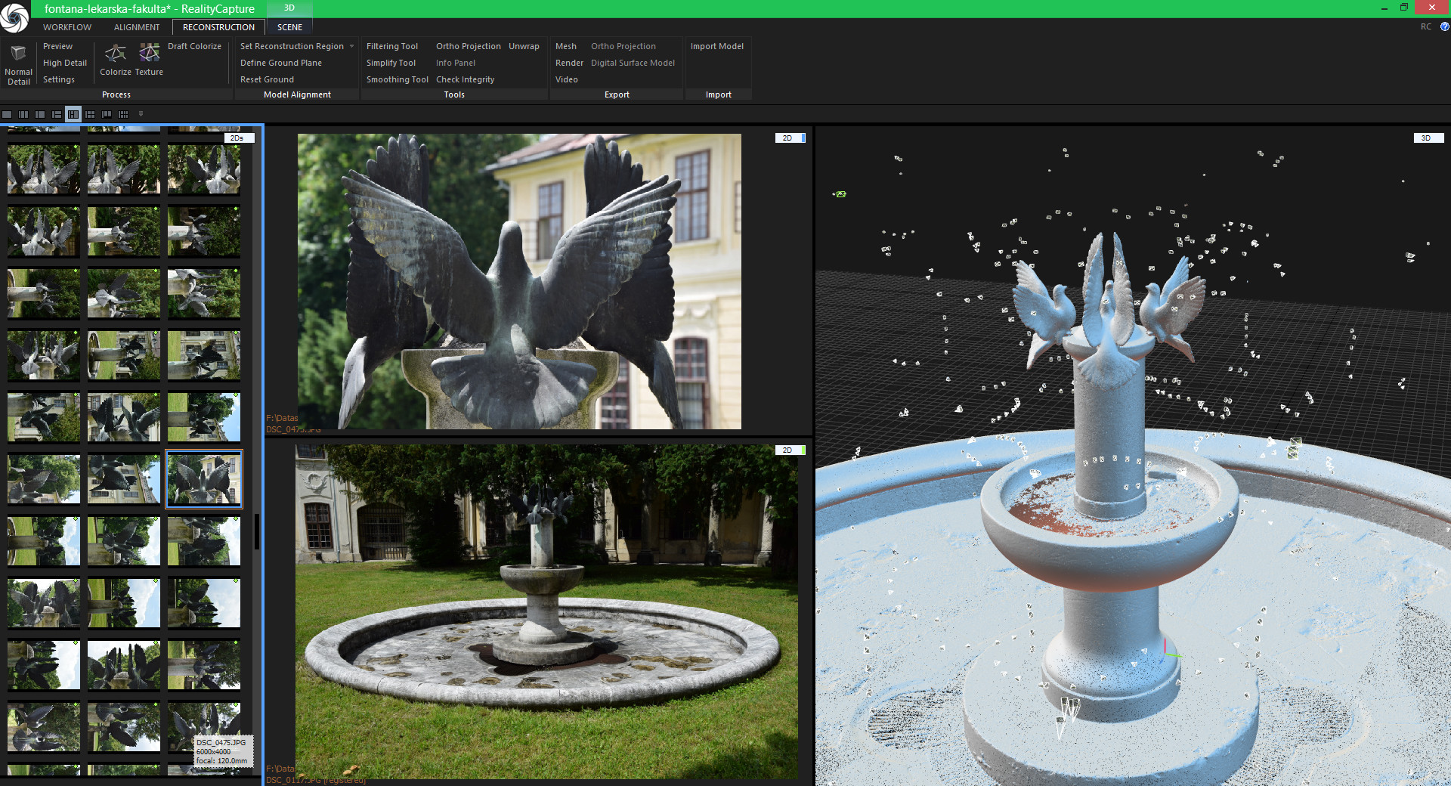The width and height of the screenshot is (1451, 786).
Task: Select the three-column layout icon
Action: tap(22, 114)
